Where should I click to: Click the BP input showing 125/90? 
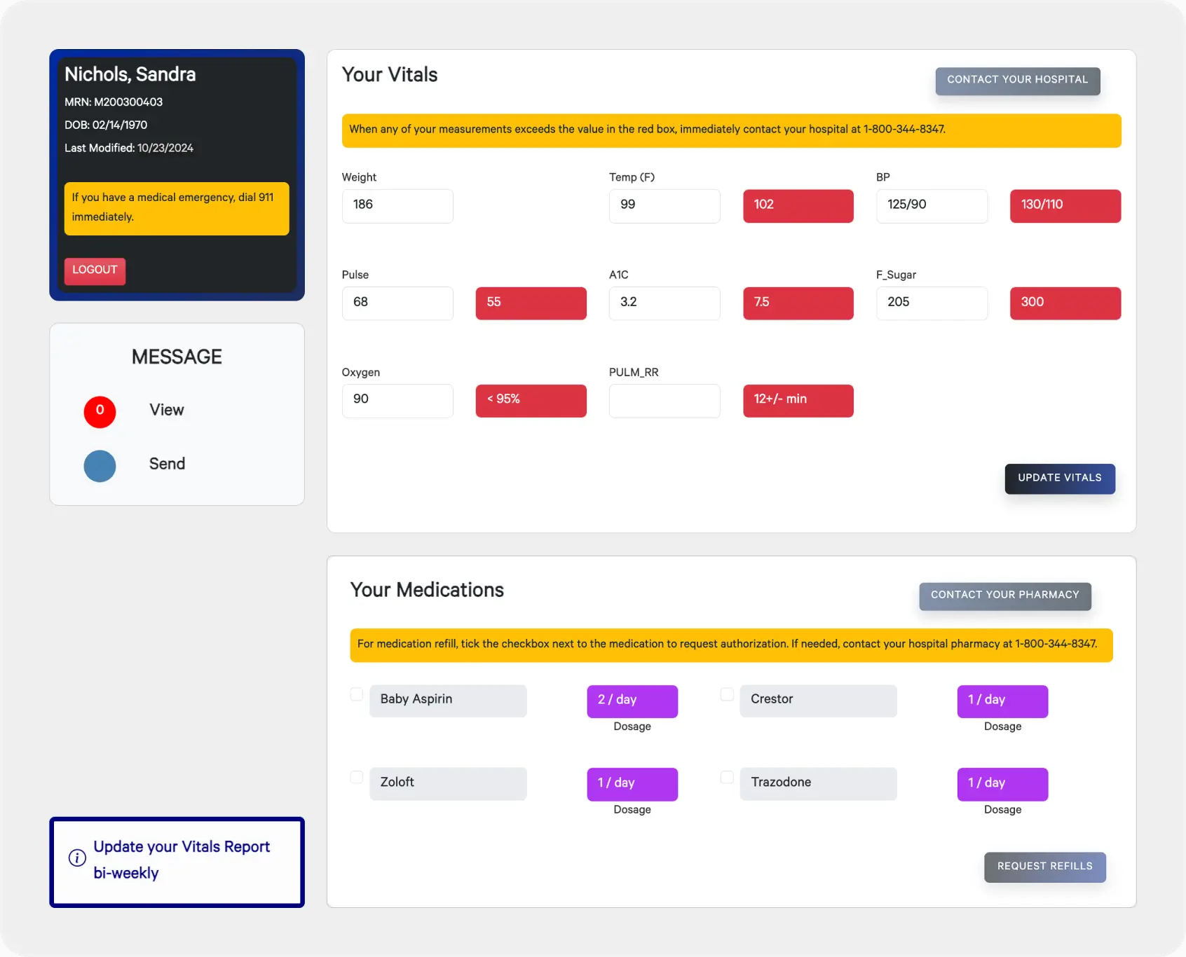(x=932, y=206)
